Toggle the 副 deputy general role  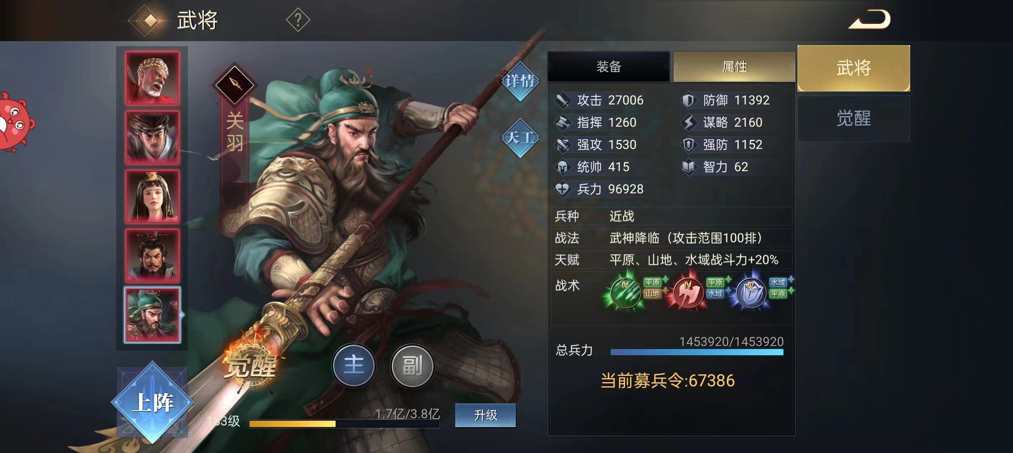click(412, 365)
